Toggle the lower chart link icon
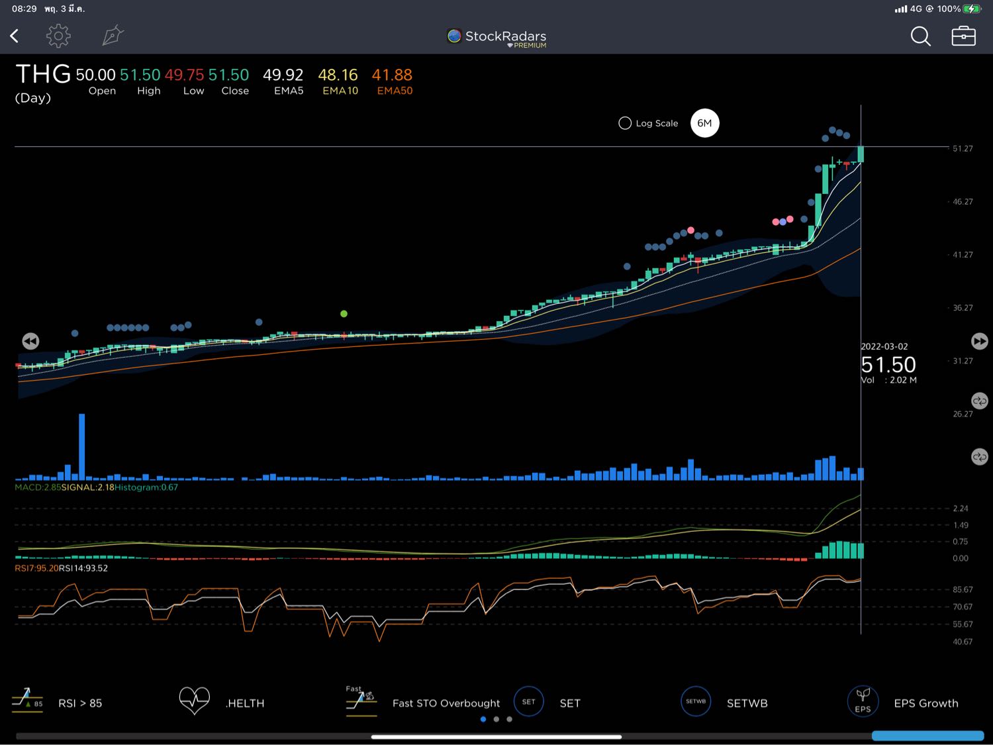Screen dimensions: 993x745 (x=979, y=457)
